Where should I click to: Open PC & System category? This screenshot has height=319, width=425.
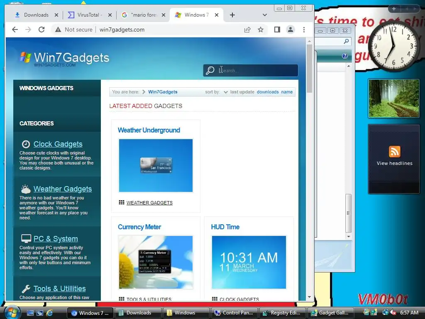click(x=56, y=239)
